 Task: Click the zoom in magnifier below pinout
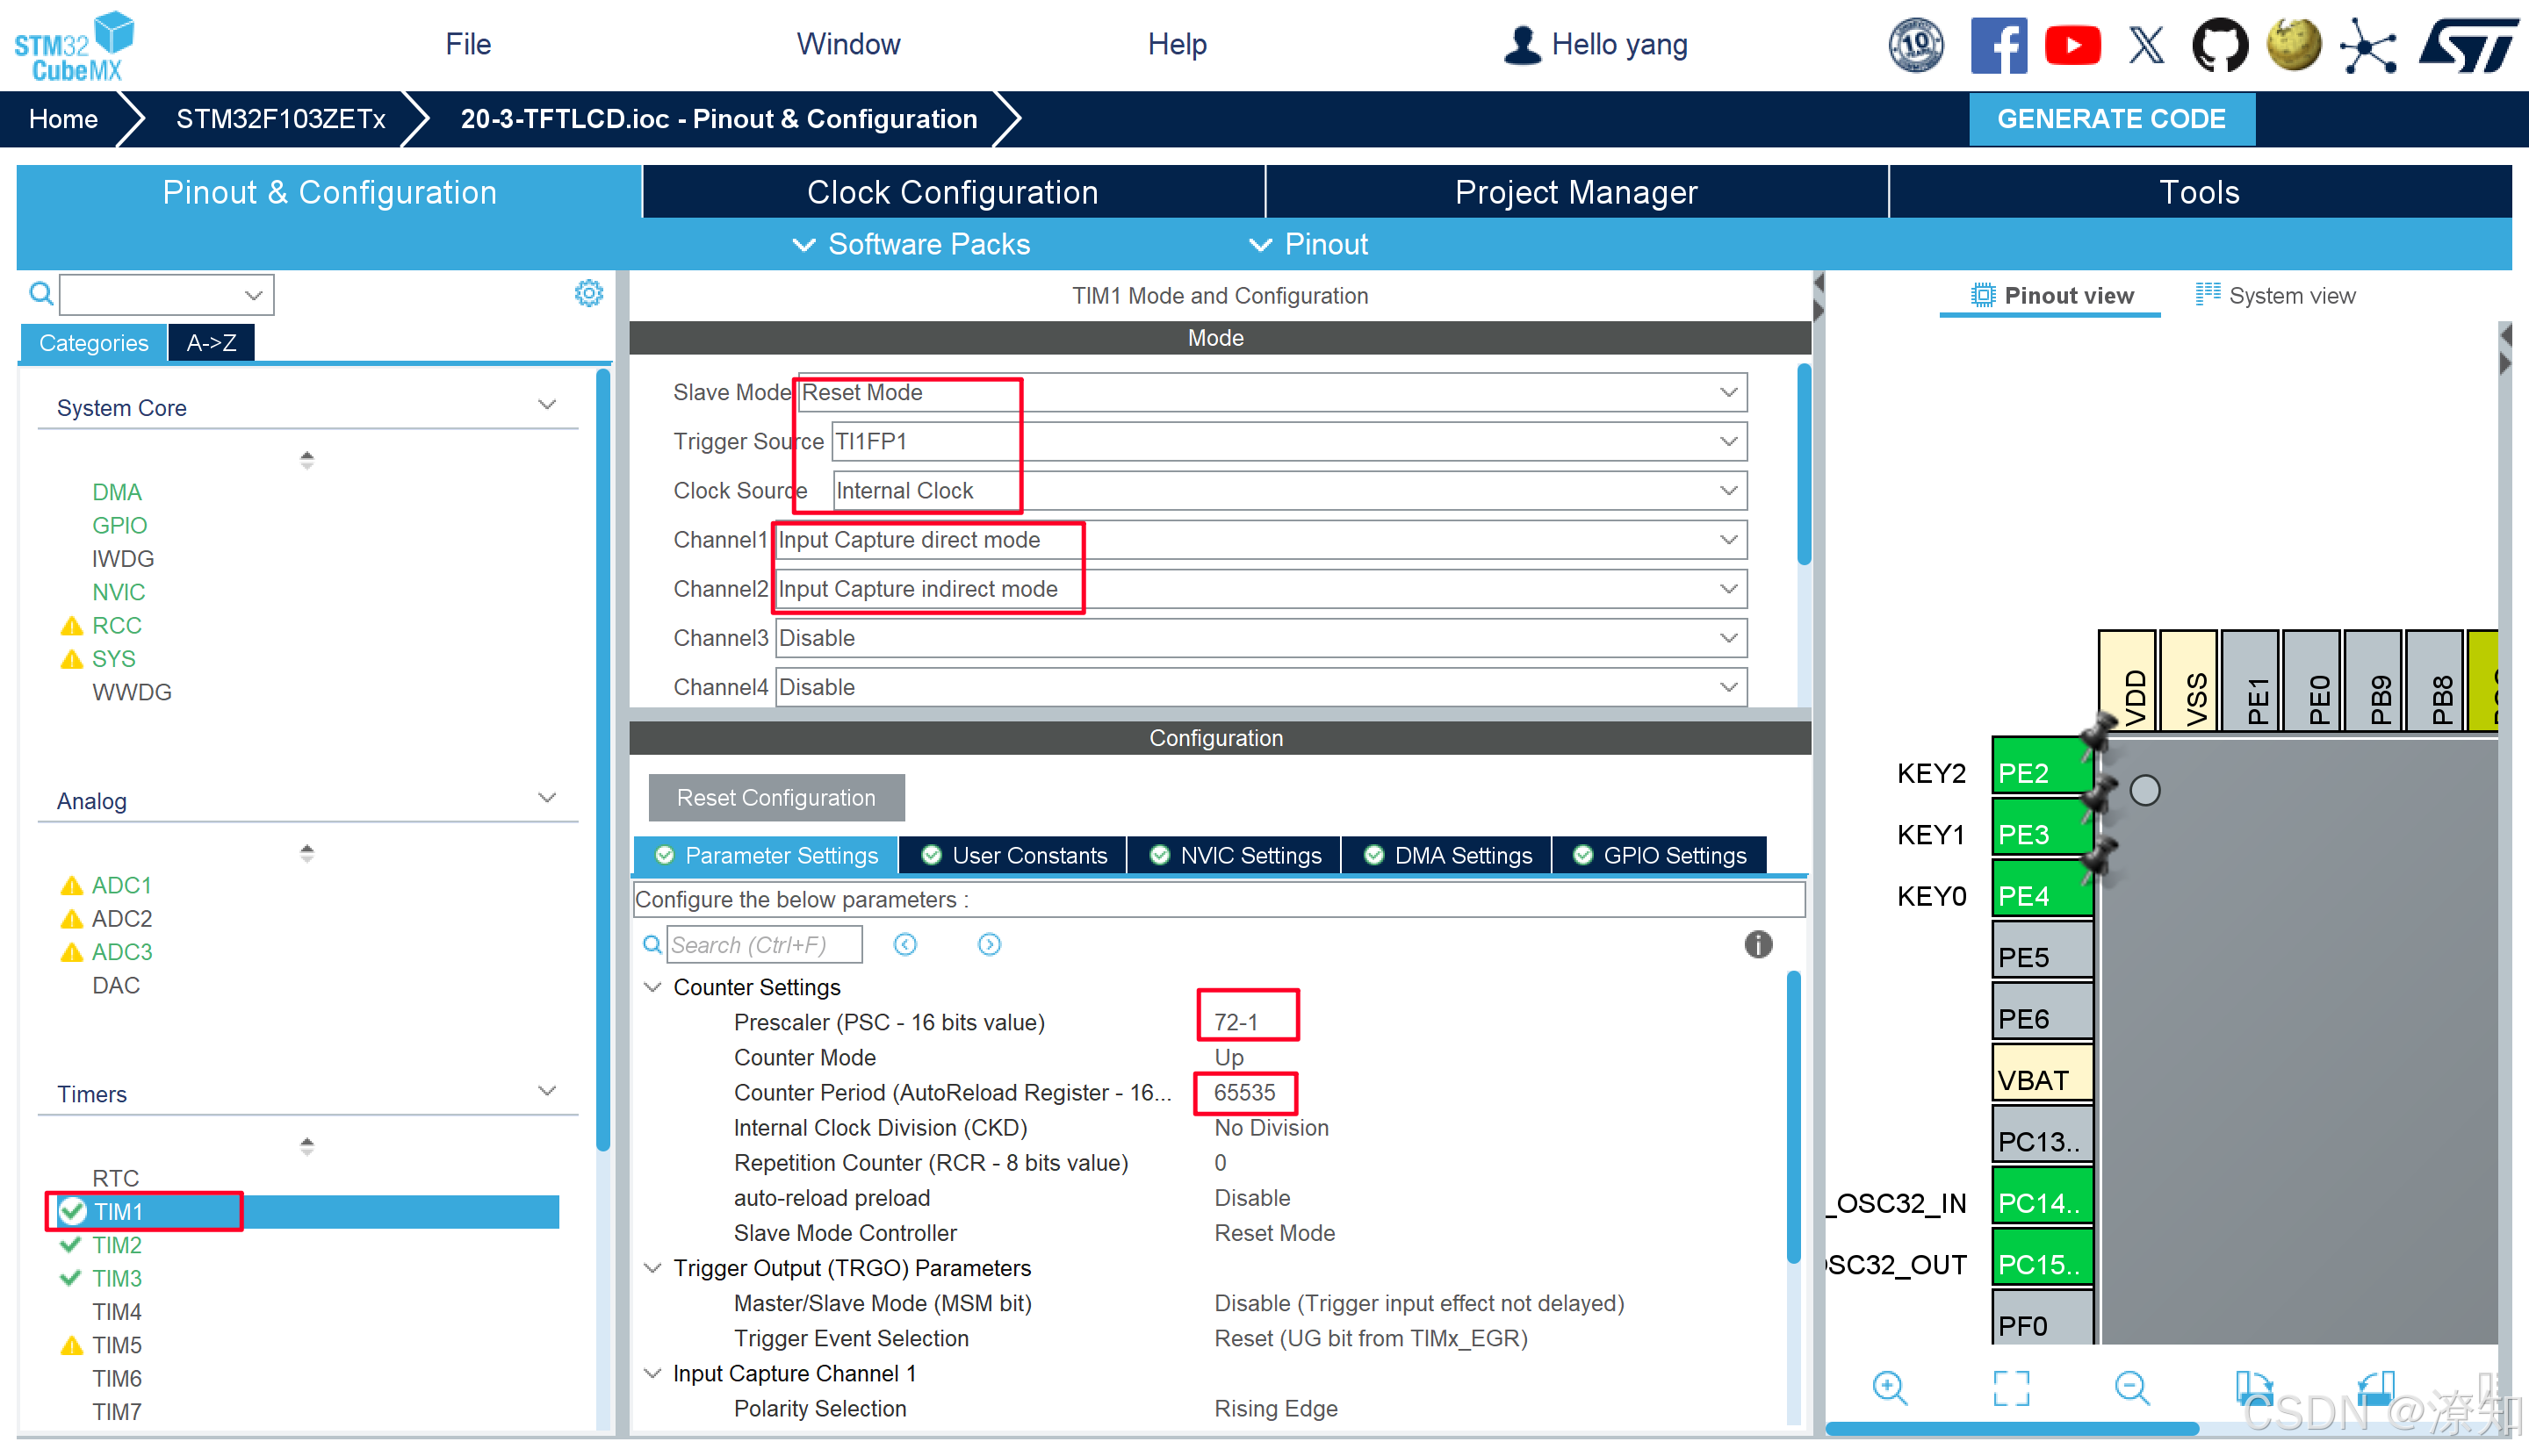tap(1889, 1388)
